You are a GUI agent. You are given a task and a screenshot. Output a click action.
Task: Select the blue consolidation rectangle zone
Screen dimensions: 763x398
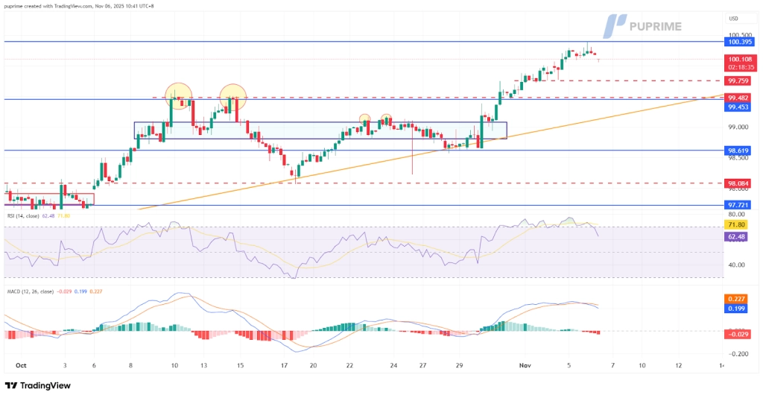pos(320,130)
